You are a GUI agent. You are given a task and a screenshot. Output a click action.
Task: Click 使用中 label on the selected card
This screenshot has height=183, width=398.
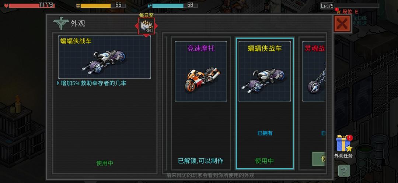[x=265, y=161]
